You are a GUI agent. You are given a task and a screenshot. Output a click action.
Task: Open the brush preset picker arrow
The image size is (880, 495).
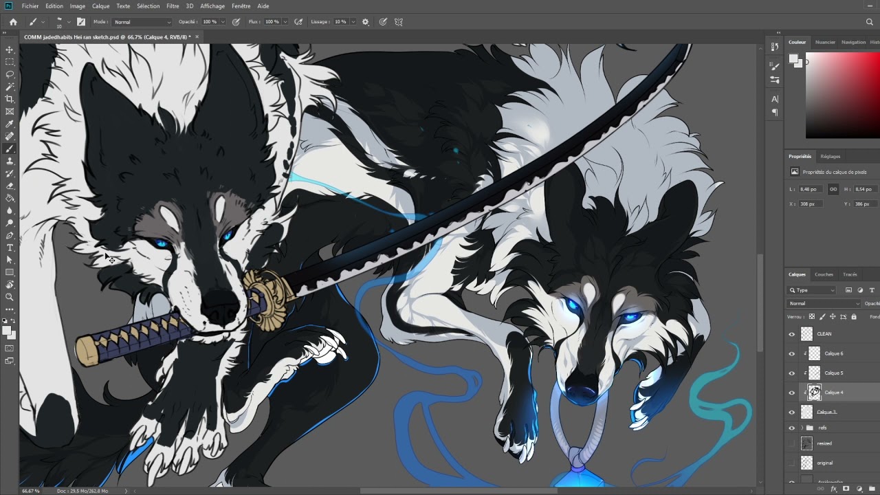point(68,22)
